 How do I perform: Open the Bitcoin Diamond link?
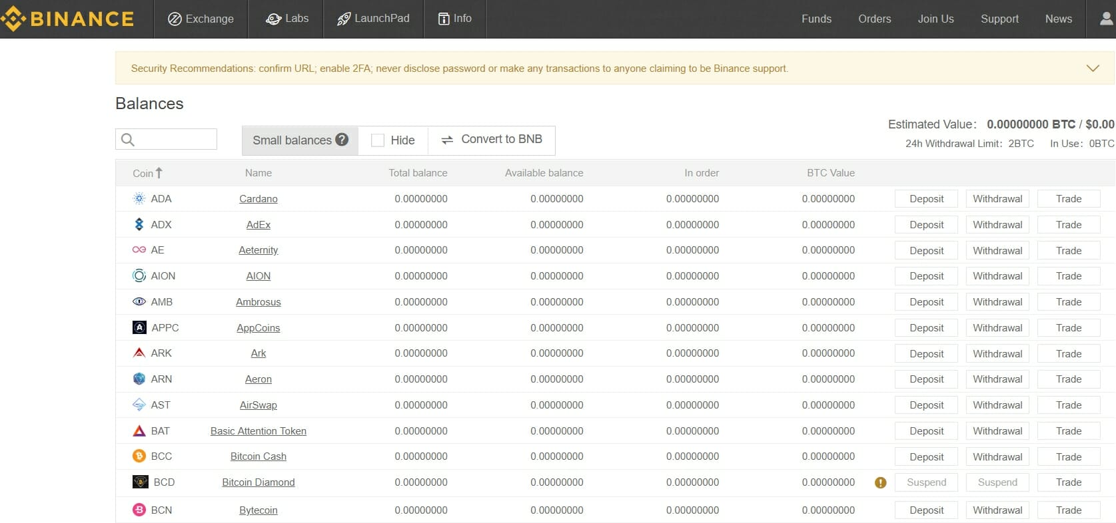259,482
